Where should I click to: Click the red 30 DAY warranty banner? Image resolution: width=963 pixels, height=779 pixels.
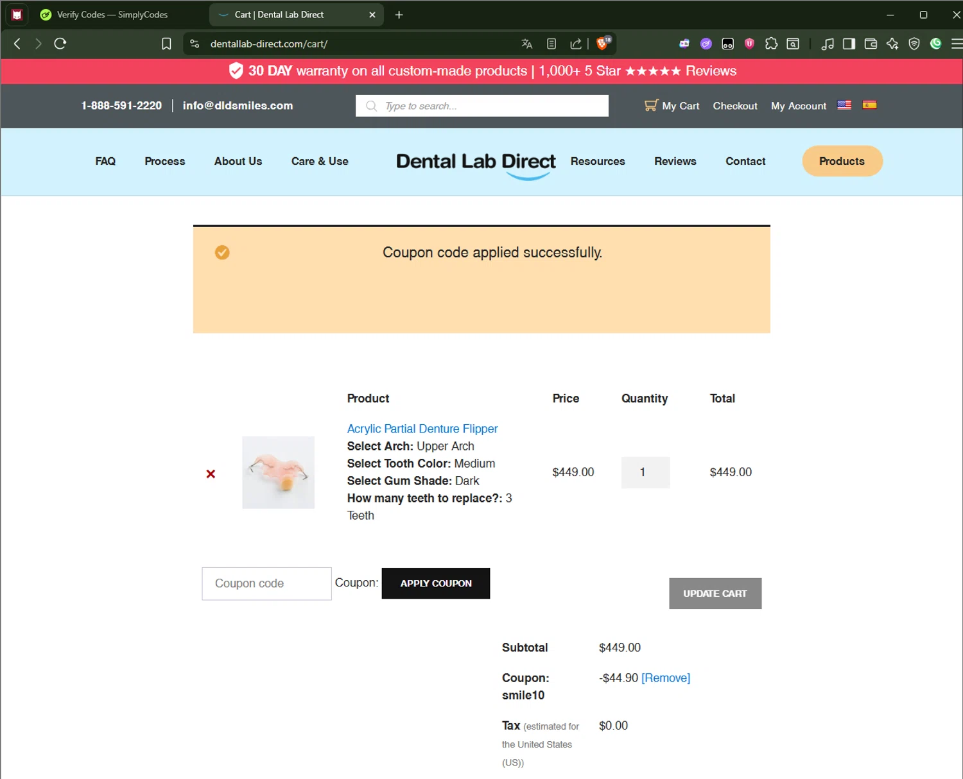(481, 71)
